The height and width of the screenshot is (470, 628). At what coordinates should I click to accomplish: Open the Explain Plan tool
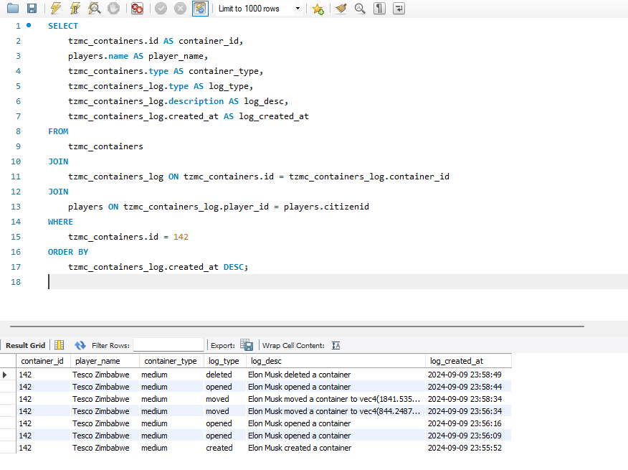tap(94, 8)
